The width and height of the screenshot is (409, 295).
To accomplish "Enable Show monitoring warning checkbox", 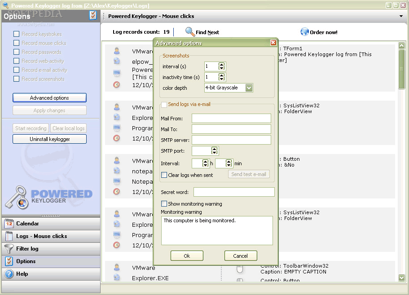I will click(x=164, y=203).
